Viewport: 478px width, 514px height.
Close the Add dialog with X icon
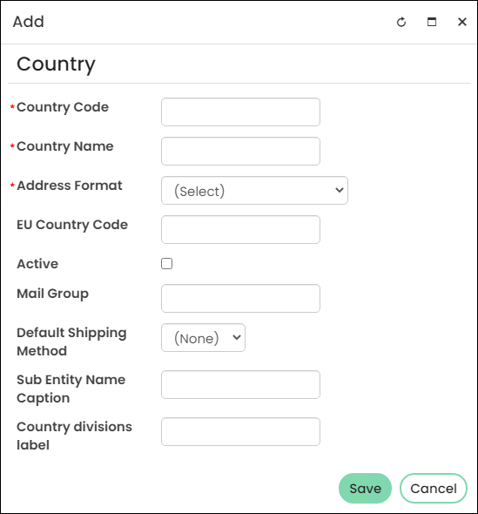click(x=462, y=22)
